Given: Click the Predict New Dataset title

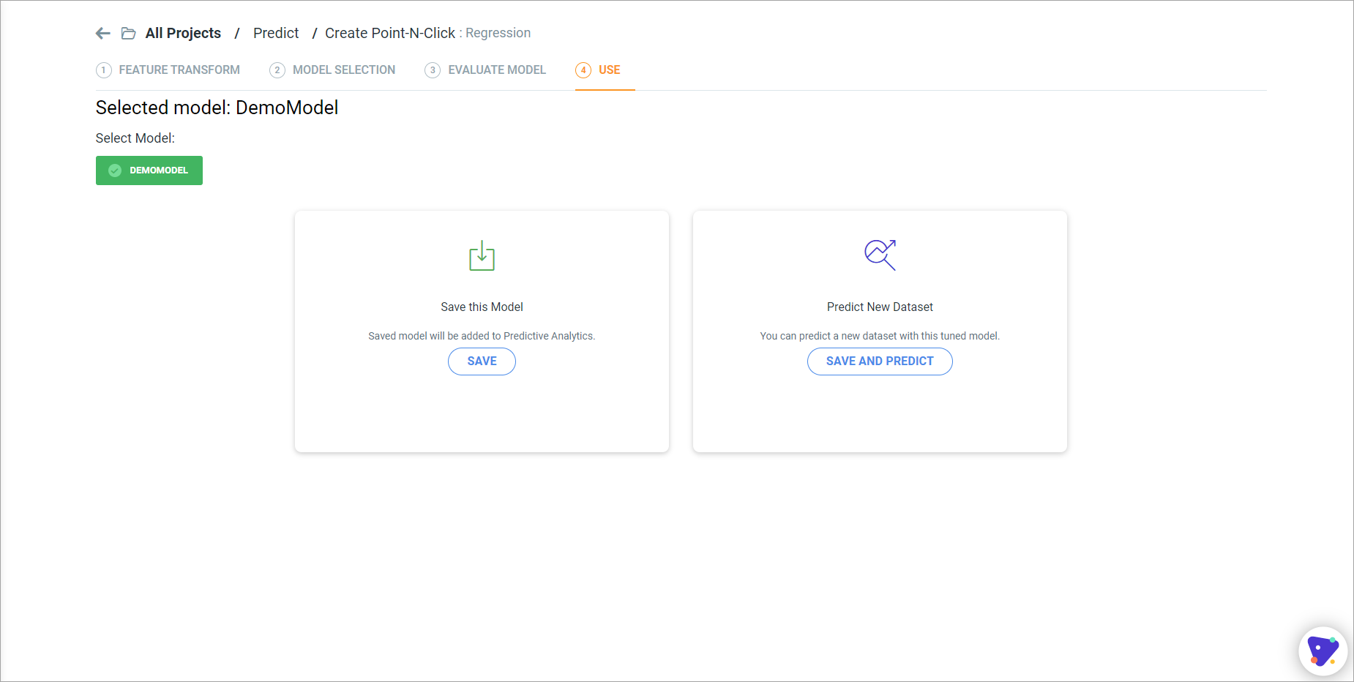Looking at the screenshot, I should [x=880, y=307].
